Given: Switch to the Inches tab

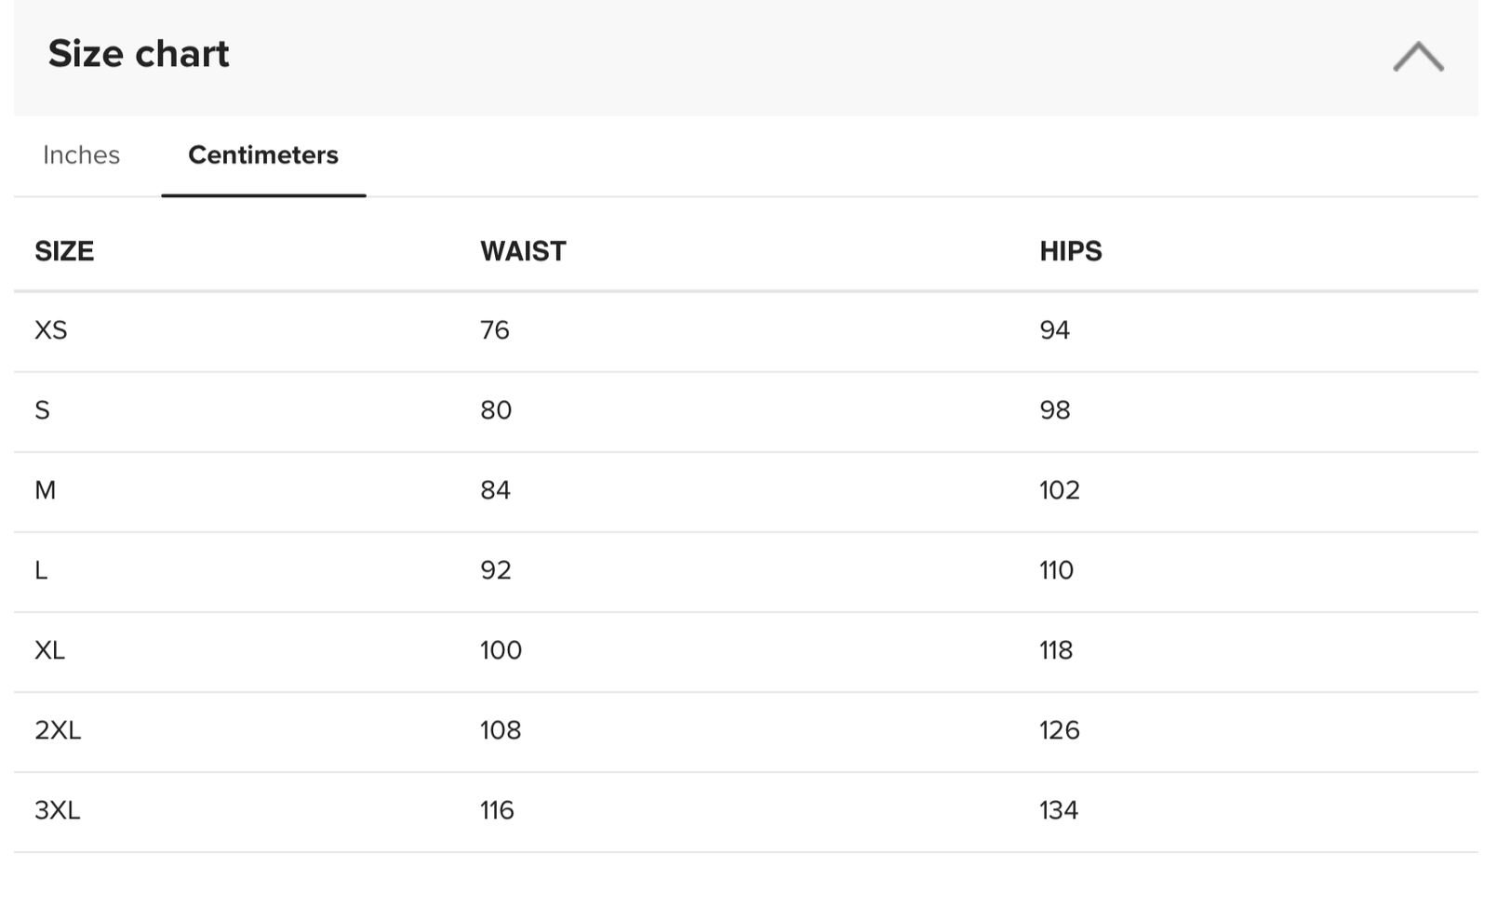Looking at the screenshot, I should [82, 154].
